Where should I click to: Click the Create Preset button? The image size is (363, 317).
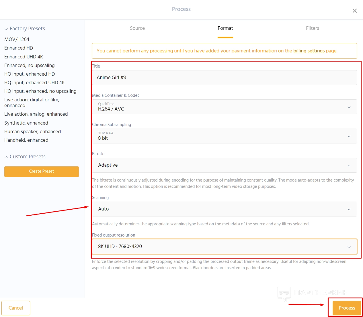[42, 171]
